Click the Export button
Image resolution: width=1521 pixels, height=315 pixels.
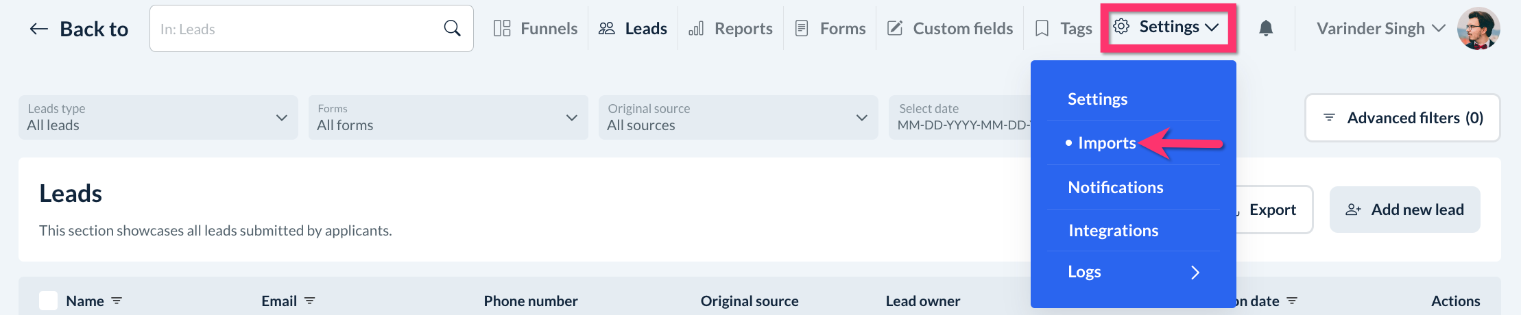point(1273,210)
